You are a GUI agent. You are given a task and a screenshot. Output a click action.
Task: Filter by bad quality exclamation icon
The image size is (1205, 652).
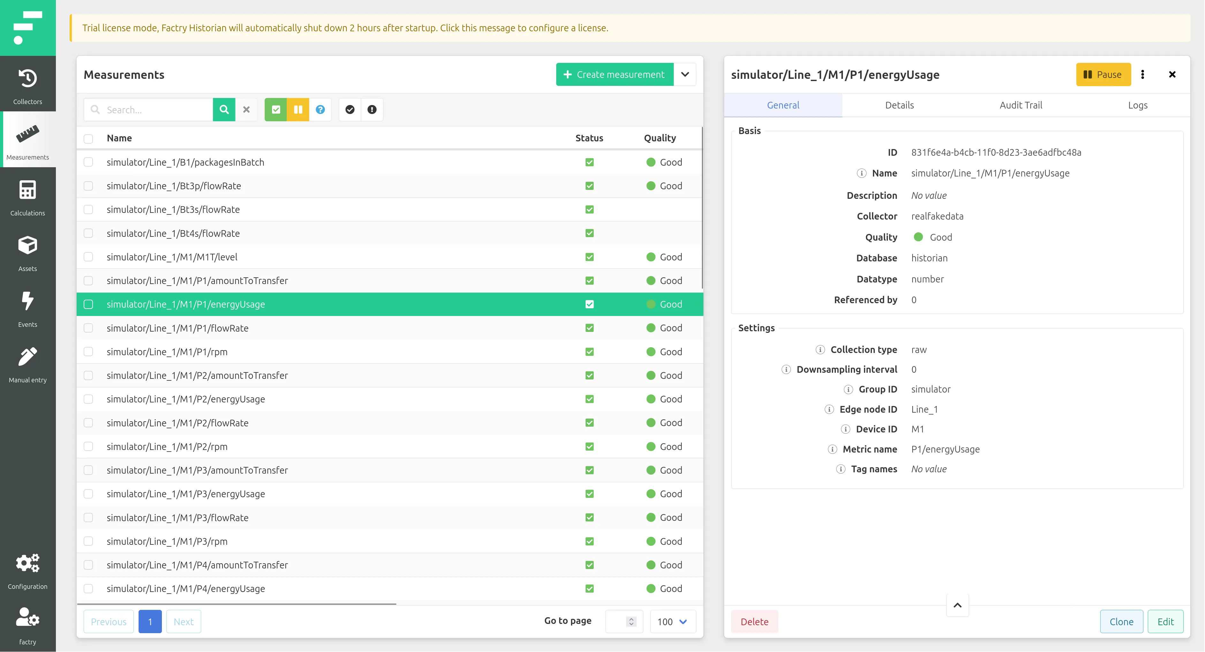(x=372, y=109)
